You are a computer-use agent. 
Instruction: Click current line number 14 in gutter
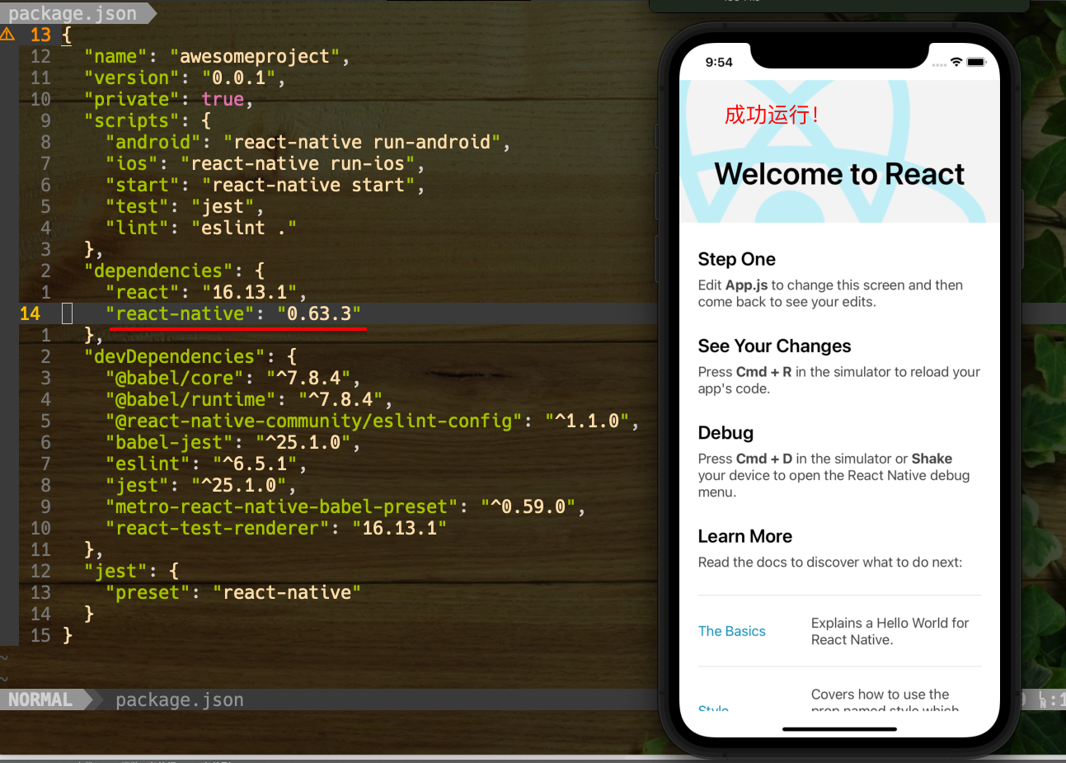[30, 313]
